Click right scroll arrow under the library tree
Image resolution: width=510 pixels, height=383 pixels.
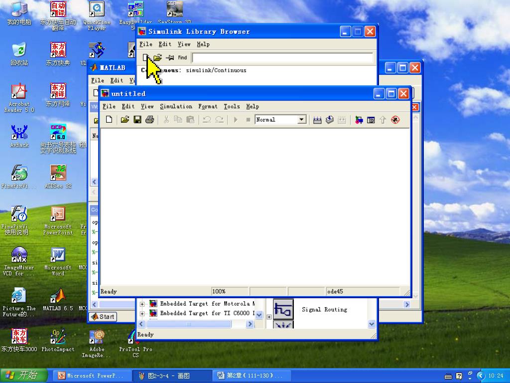pyautogui.click(x=250, y=324)
